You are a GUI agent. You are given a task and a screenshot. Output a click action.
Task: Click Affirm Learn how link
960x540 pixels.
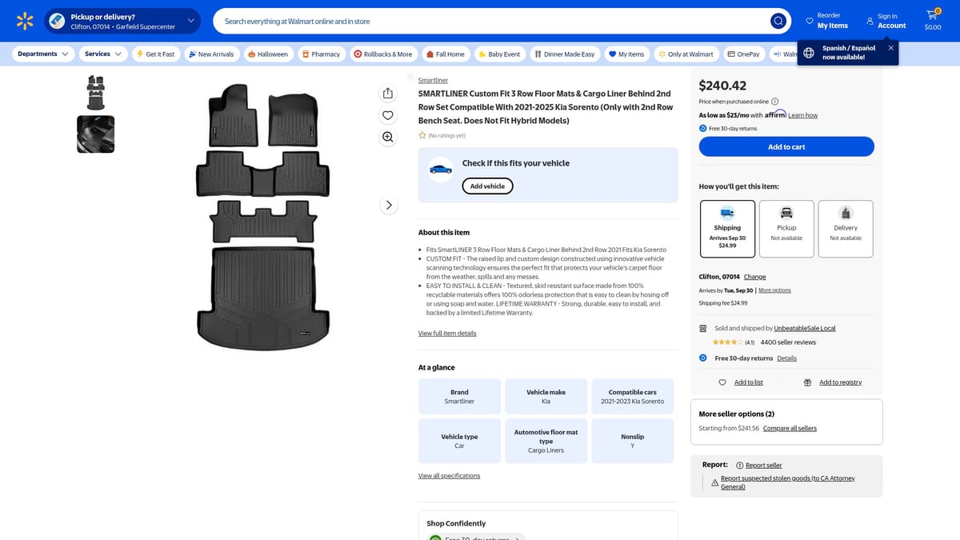click(x=802, y=115)
